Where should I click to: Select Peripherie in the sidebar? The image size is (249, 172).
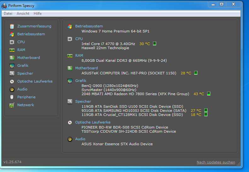click(x=26, y=97)
